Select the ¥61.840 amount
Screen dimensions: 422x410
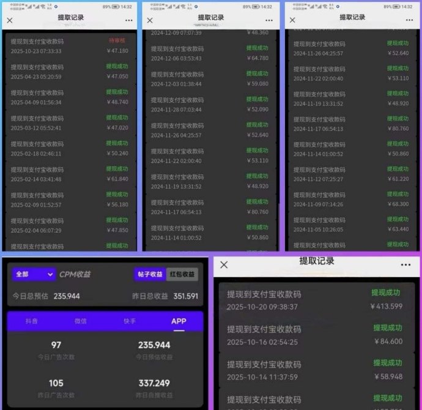coord(117,179)
